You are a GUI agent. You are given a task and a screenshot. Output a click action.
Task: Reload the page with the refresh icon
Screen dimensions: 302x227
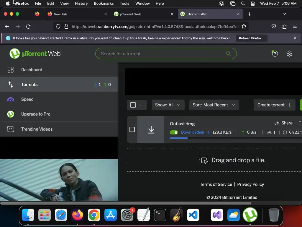coord(28,26)
